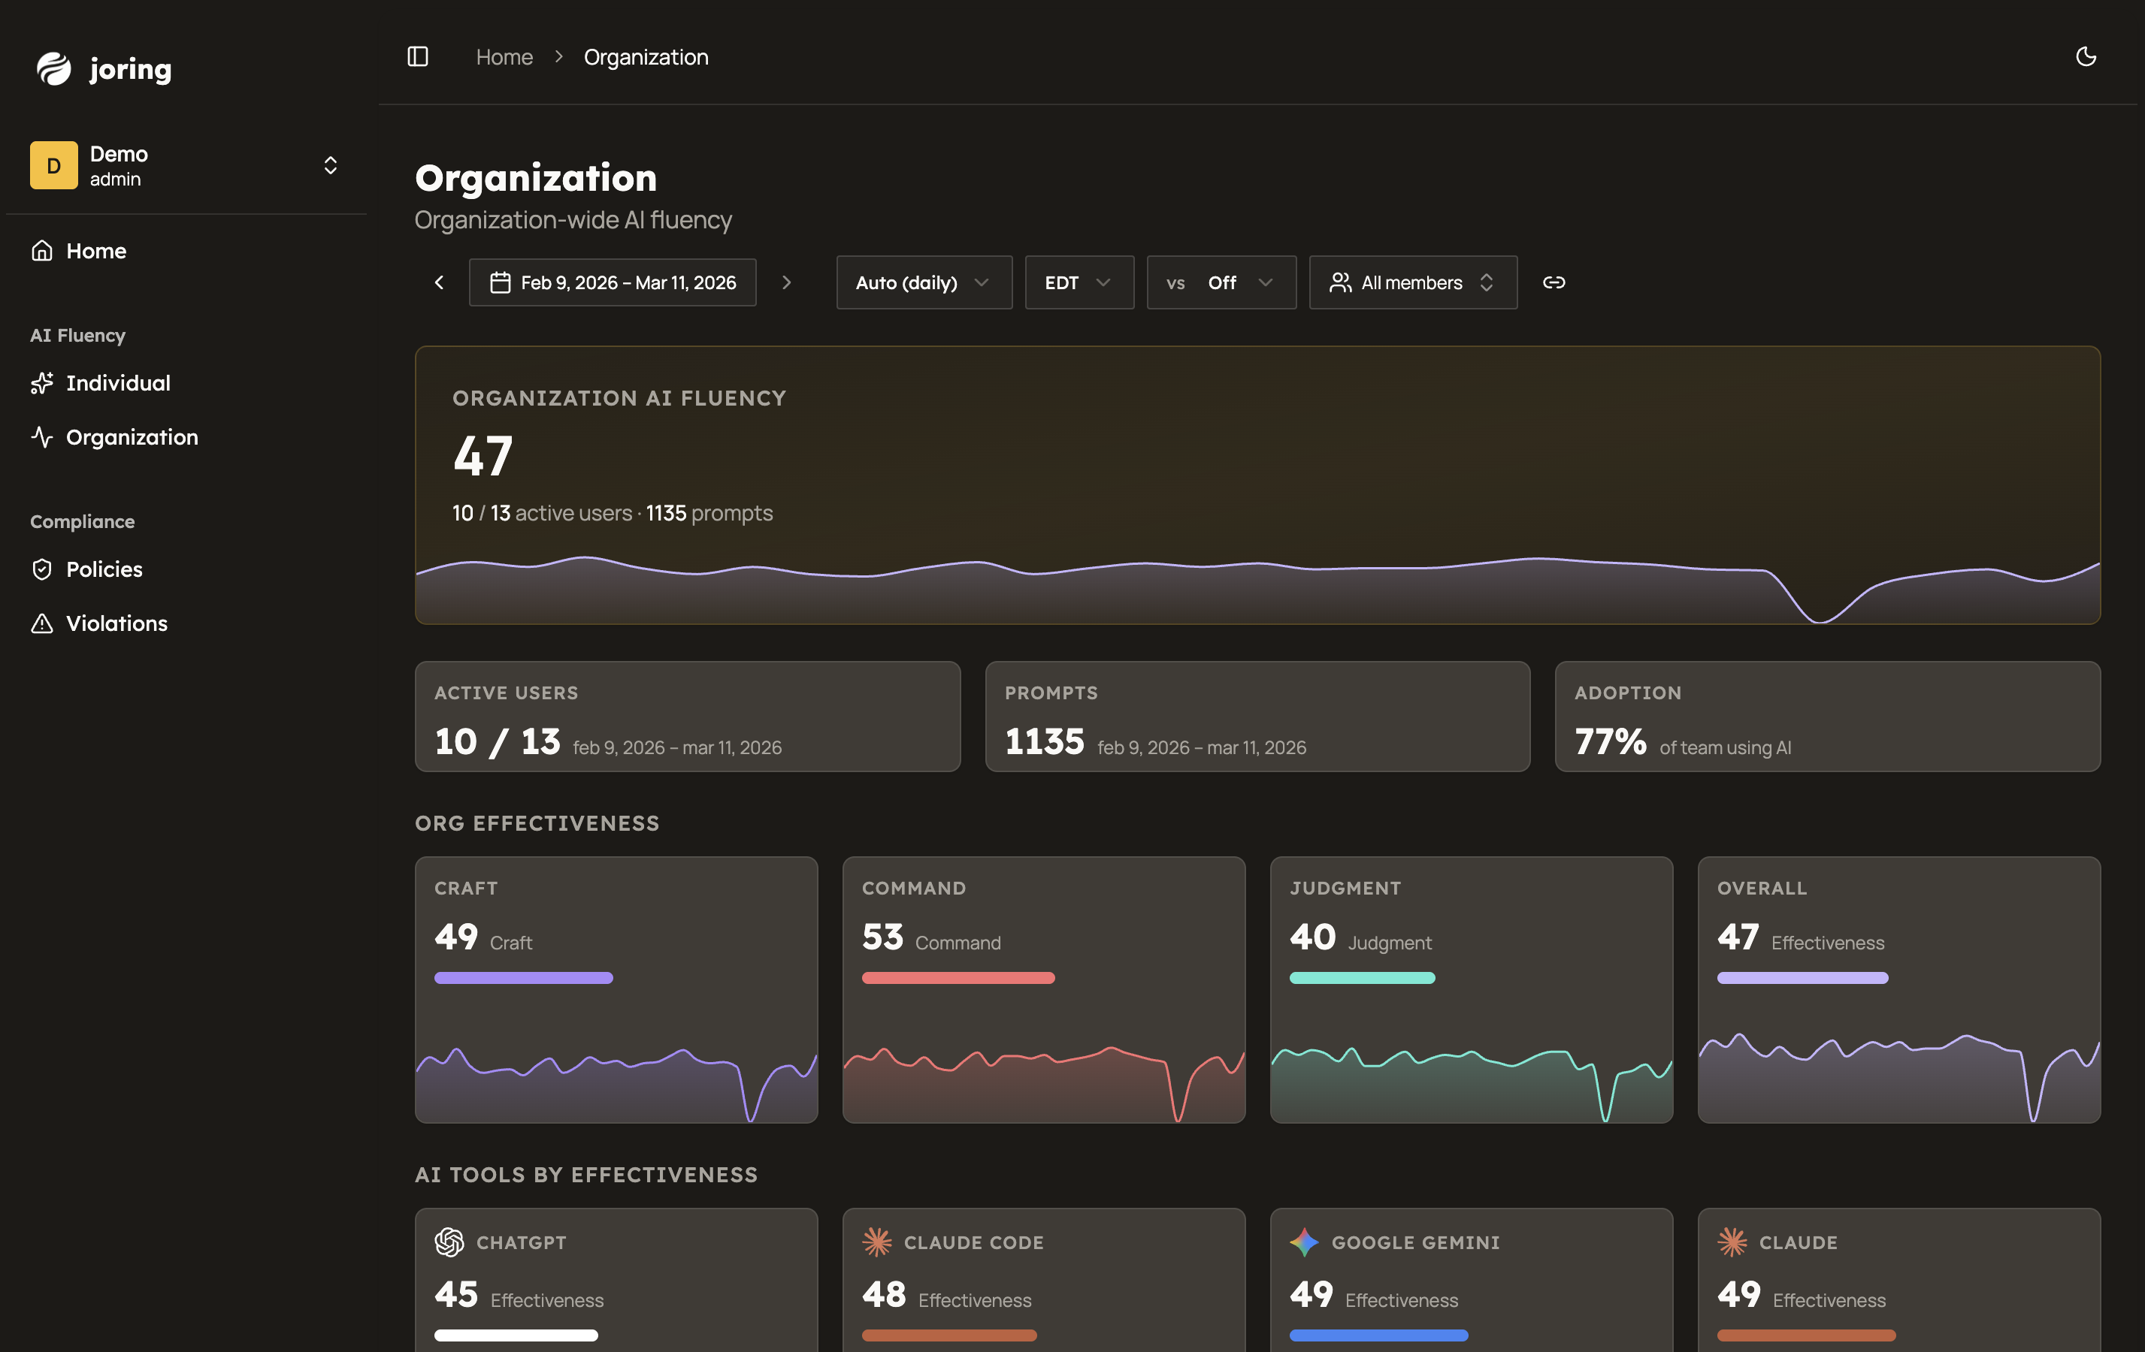
Task: Click the Claude Code starburst icon
Action: [876, 1242]
